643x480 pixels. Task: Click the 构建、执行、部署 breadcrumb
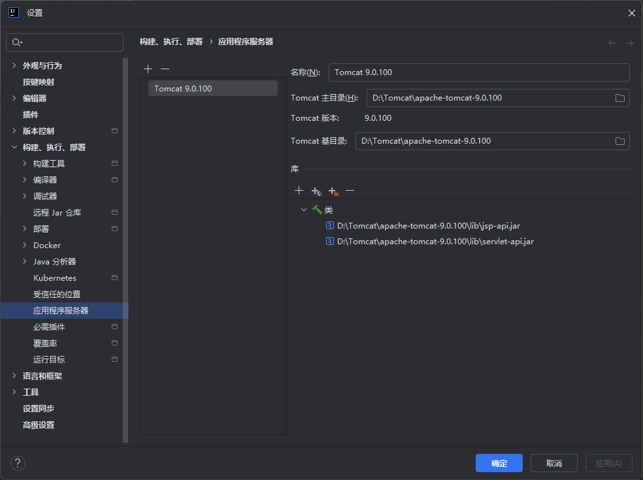tap(171, 42)
